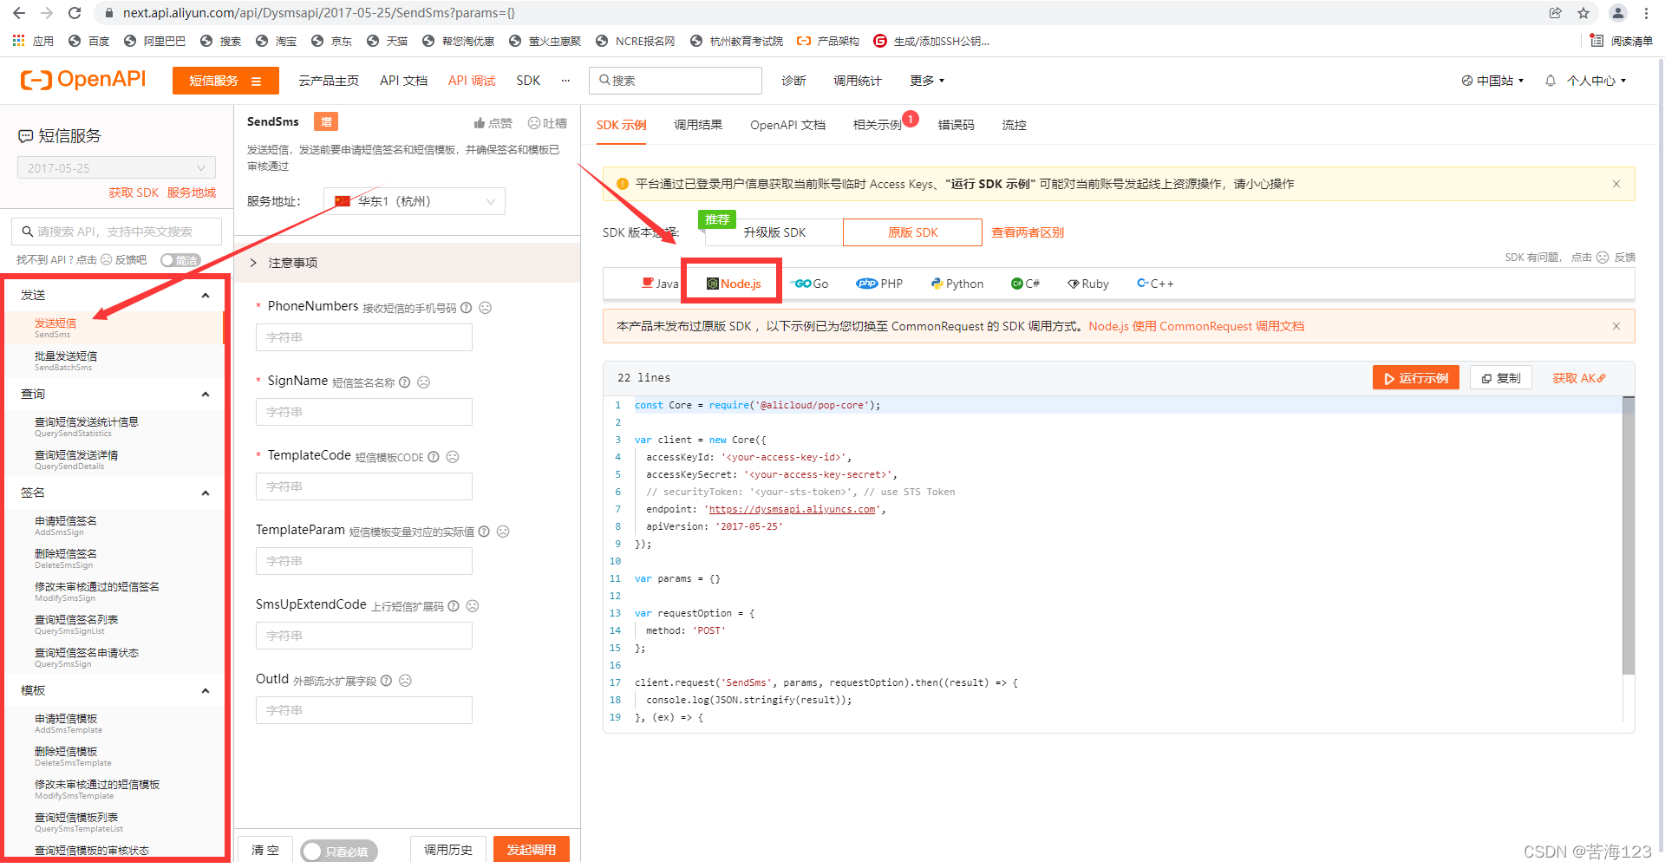Open the Chrome apps grid shortcut
The image size is (1665, 868).
tap(18, 41)
